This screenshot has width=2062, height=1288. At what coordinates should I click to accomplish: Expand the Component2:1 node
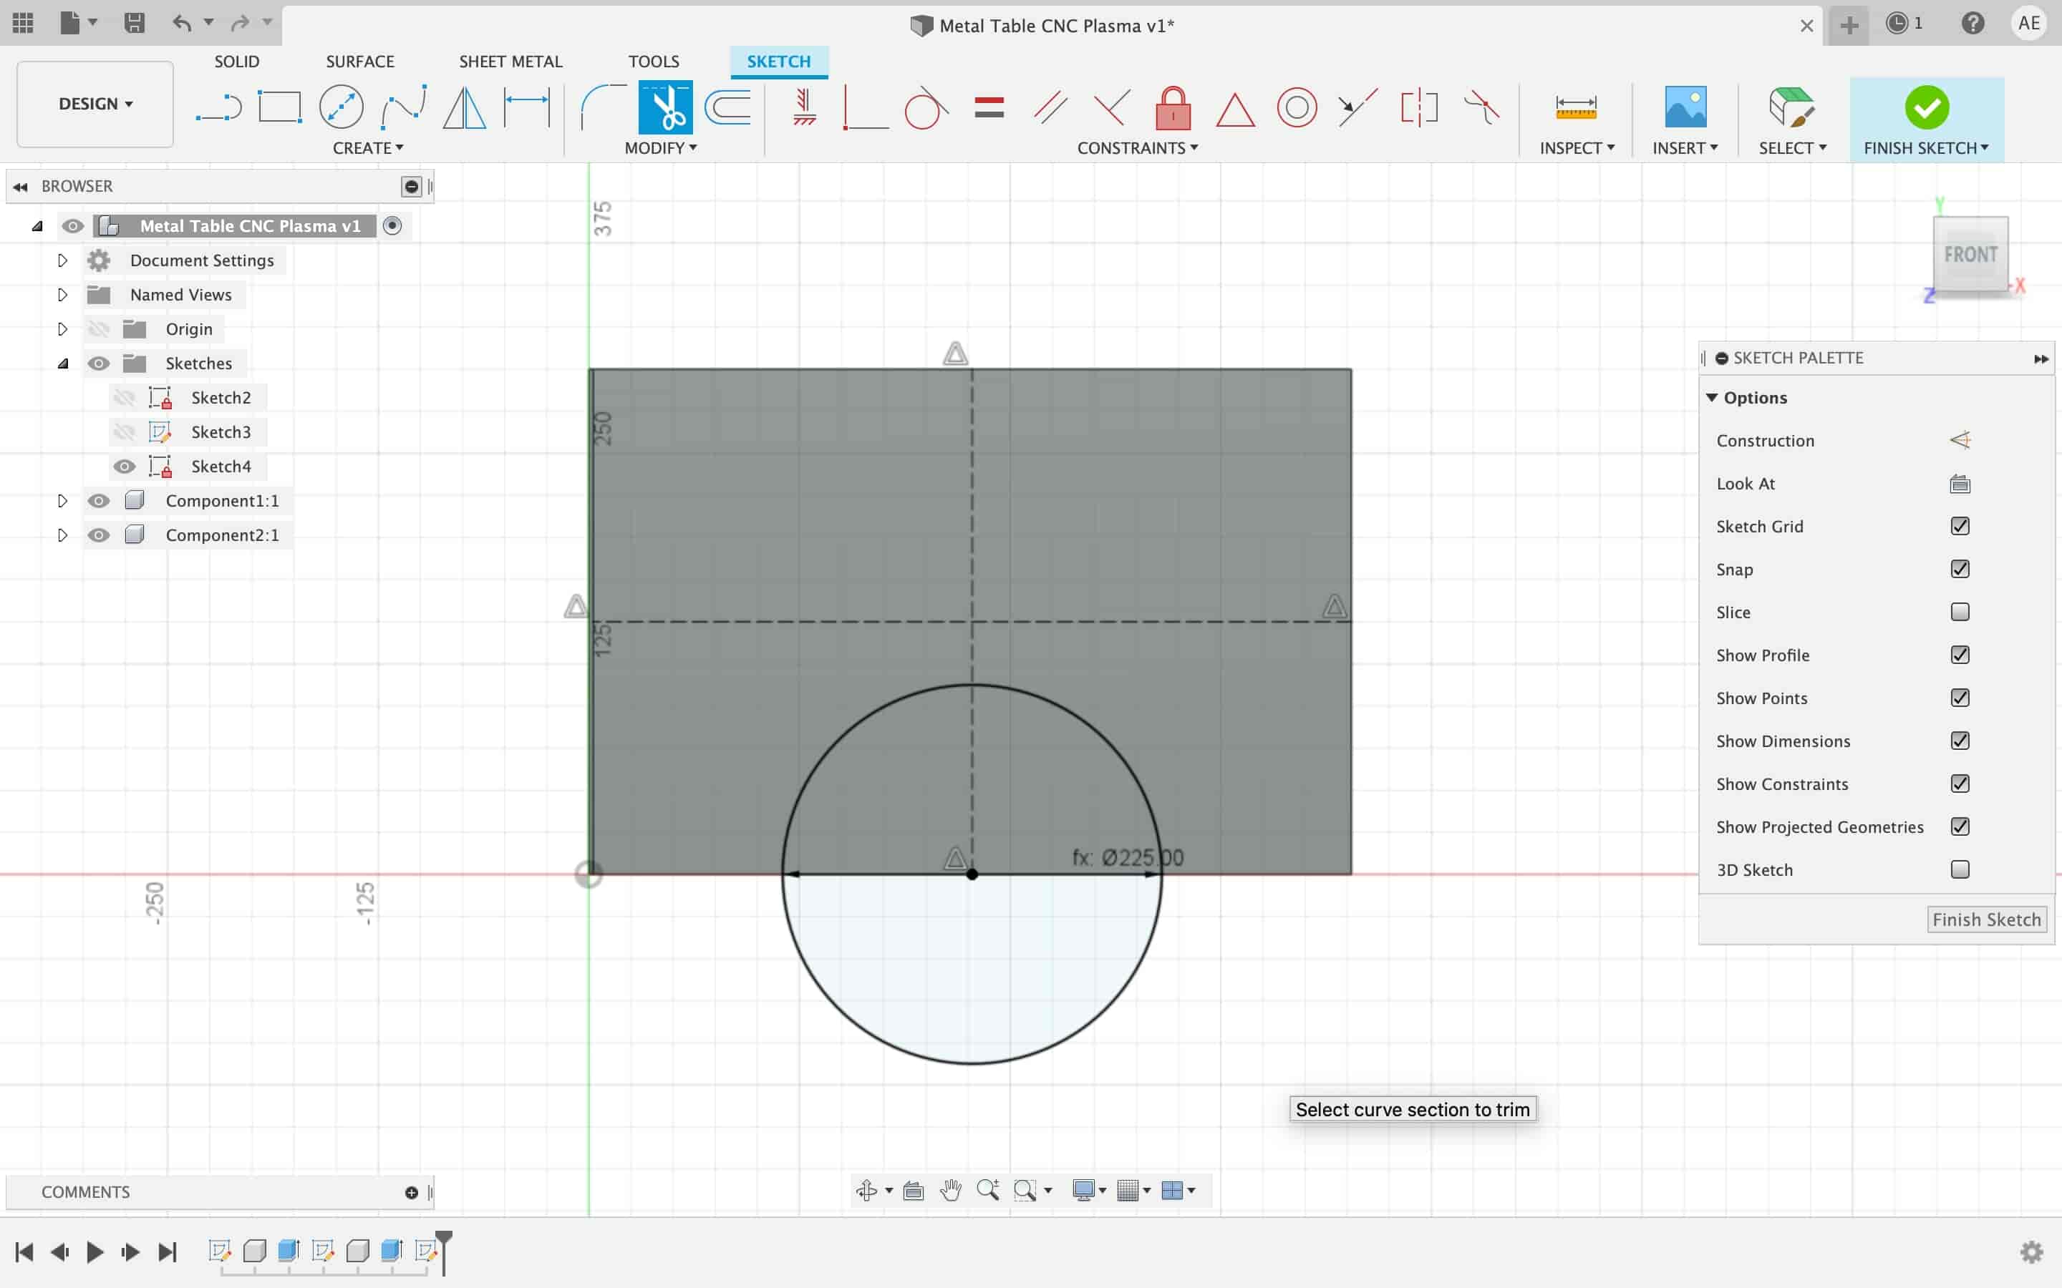(x=62, y=535)
